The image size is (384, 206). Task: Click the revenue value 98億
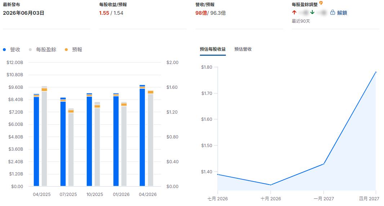[201, 13]
